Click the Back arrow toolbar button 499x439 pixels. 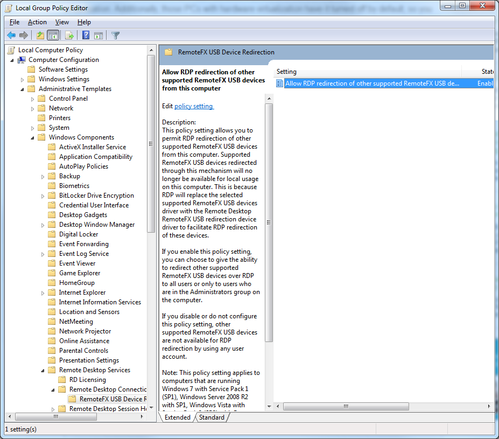click(11, 36)
